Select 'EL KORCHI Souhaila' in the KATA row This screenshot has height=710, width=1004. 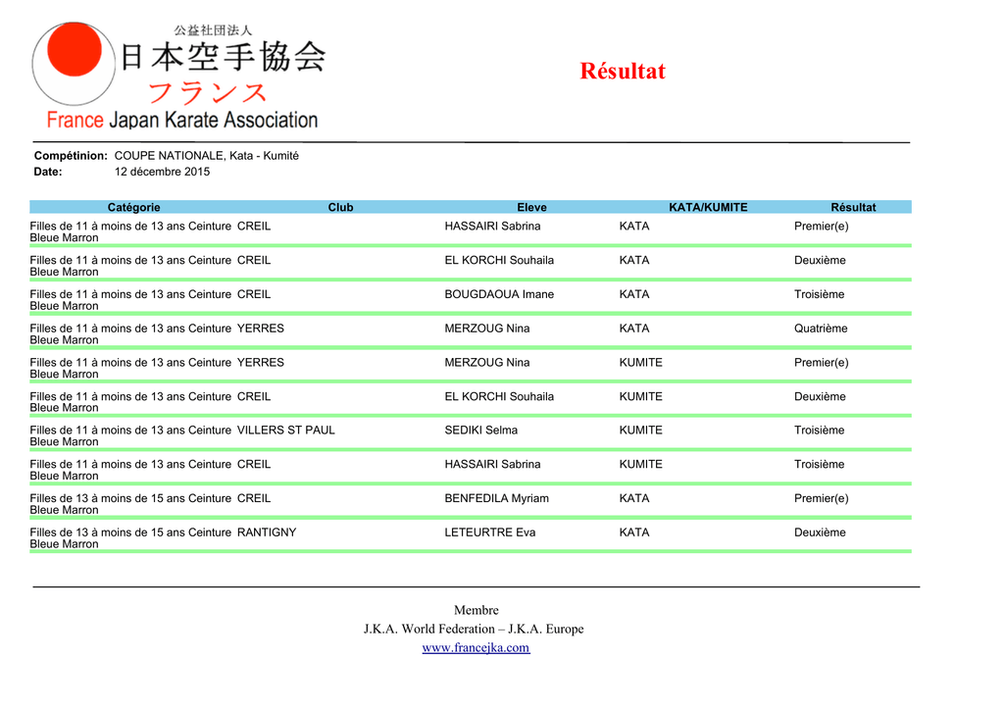pos(499,260)
